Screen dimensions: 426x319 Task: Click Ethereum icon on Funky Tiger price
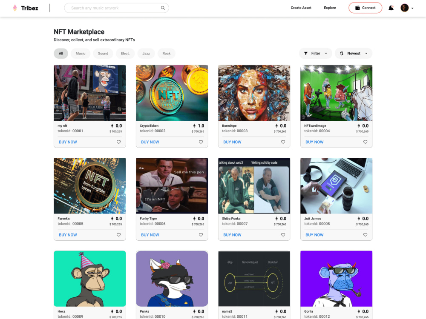click(x=194, y=219)
